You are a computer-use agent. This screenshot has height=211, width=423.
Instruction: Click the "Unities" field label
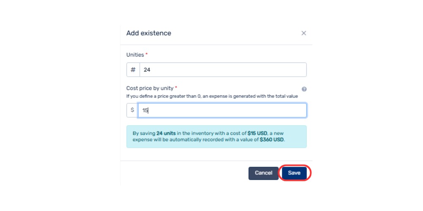[135, 55]
